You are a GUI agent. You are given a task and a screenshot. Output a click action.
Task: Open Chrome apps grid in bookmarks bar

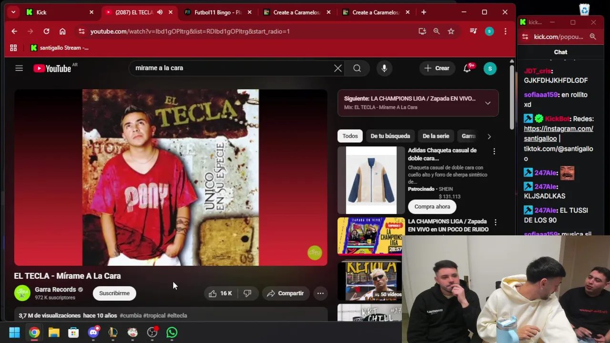point(13,48)
